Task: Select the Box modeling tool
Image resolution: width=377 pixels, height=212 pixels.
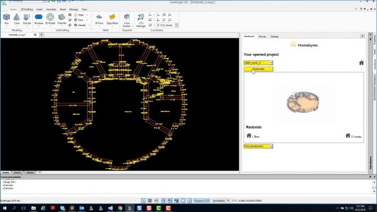Action: [6, 19]
